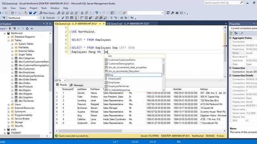Open Activity Monitor from Object Explorer toolbar
257x144 pixels.
pos(32,28)
